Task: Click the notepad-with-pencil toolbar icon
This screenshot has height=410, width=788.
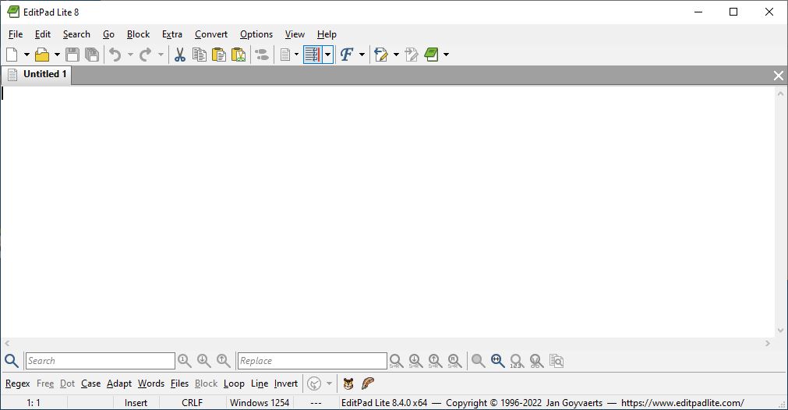Action: pos(381,55)
